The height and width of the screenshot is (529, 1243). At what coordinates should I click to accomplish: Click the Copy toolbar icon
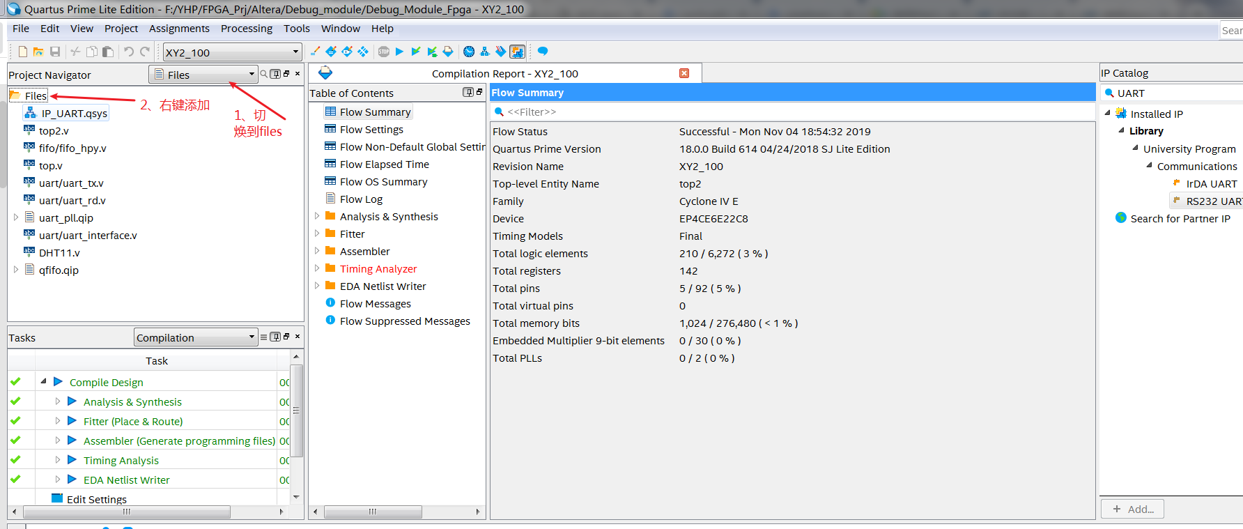click(91, 52)
